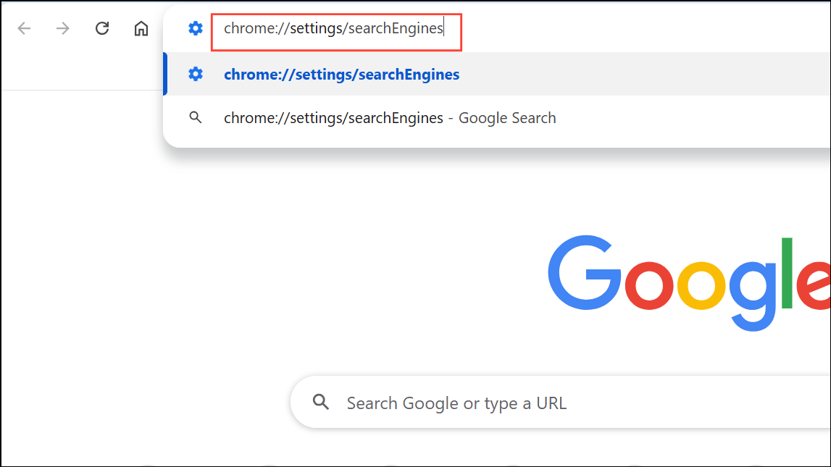Reload the current page
This screenshot has height=467, width=831.
pos(102,28)
